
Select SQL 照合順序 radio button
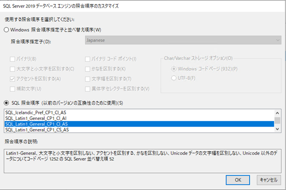(x=7, y=103)
